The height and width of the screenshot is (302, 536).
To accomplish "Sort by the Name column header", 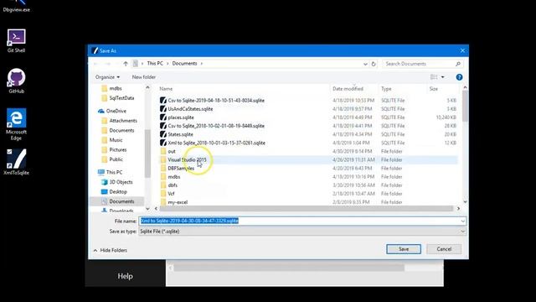I will (166, 89).
